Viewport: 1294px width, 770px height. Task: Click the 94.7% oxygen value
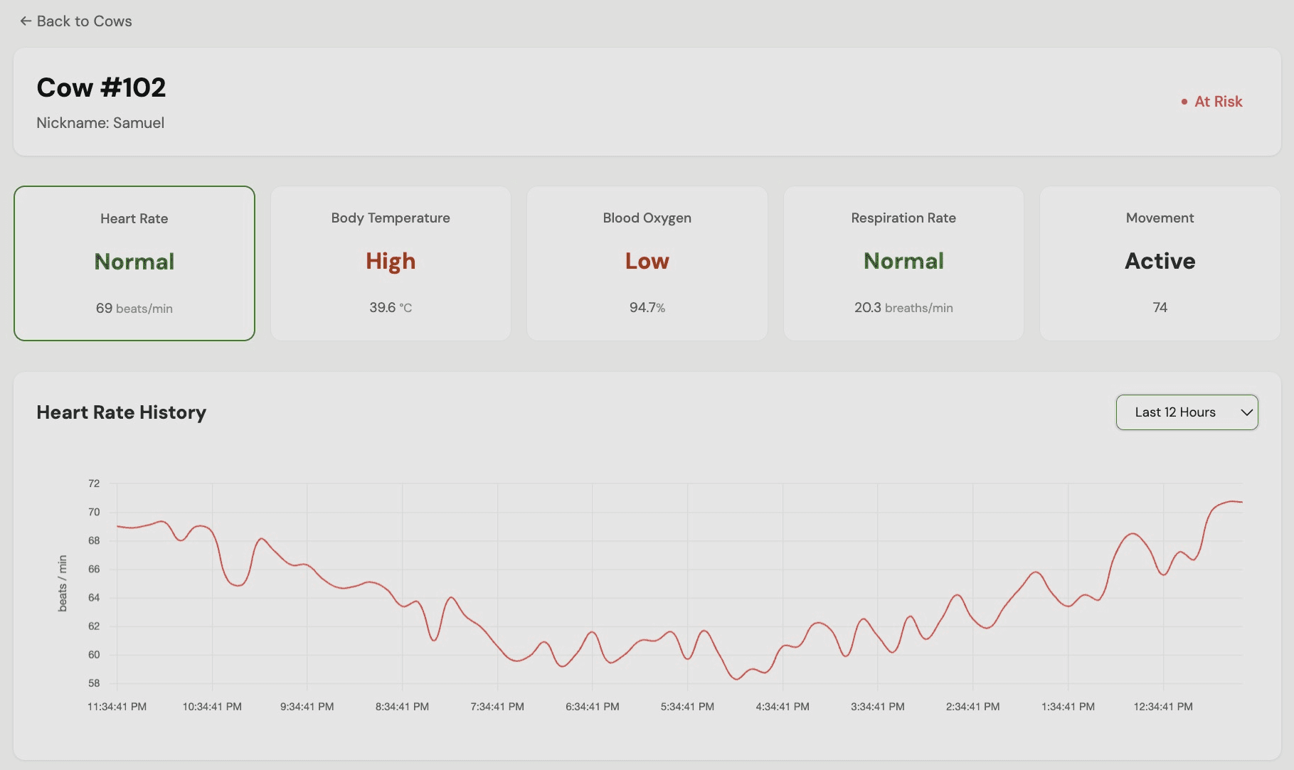647,307
